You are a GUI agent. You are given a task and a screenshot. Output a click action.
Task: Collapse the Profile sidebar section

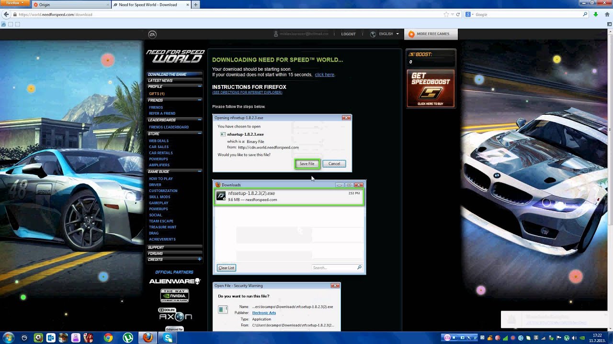pos(199,86)
